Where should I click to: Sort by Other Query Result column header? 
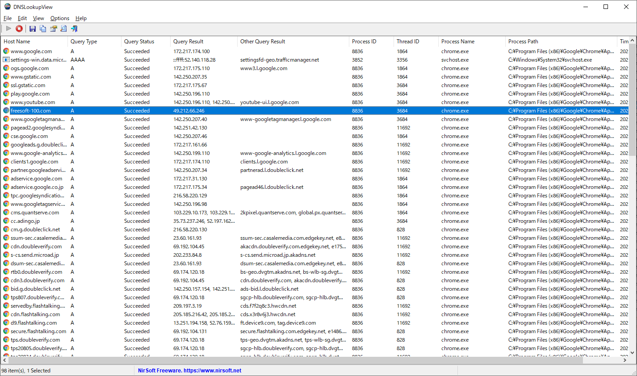[293, 42]
